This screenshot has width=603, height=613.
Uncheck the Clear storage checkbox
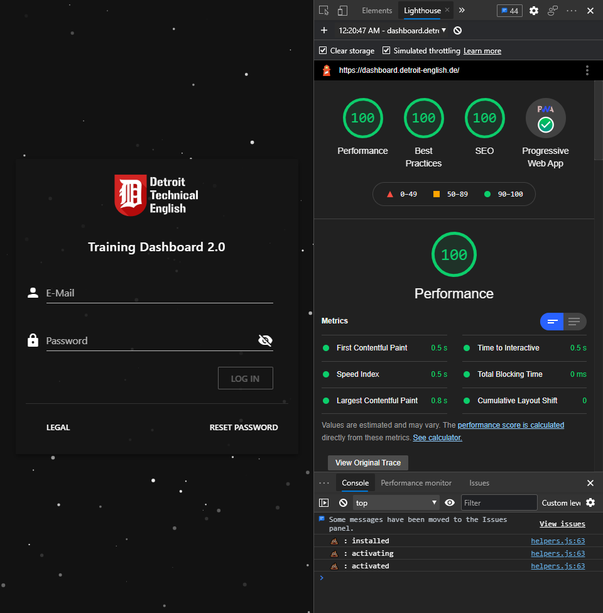pos(323,50)
